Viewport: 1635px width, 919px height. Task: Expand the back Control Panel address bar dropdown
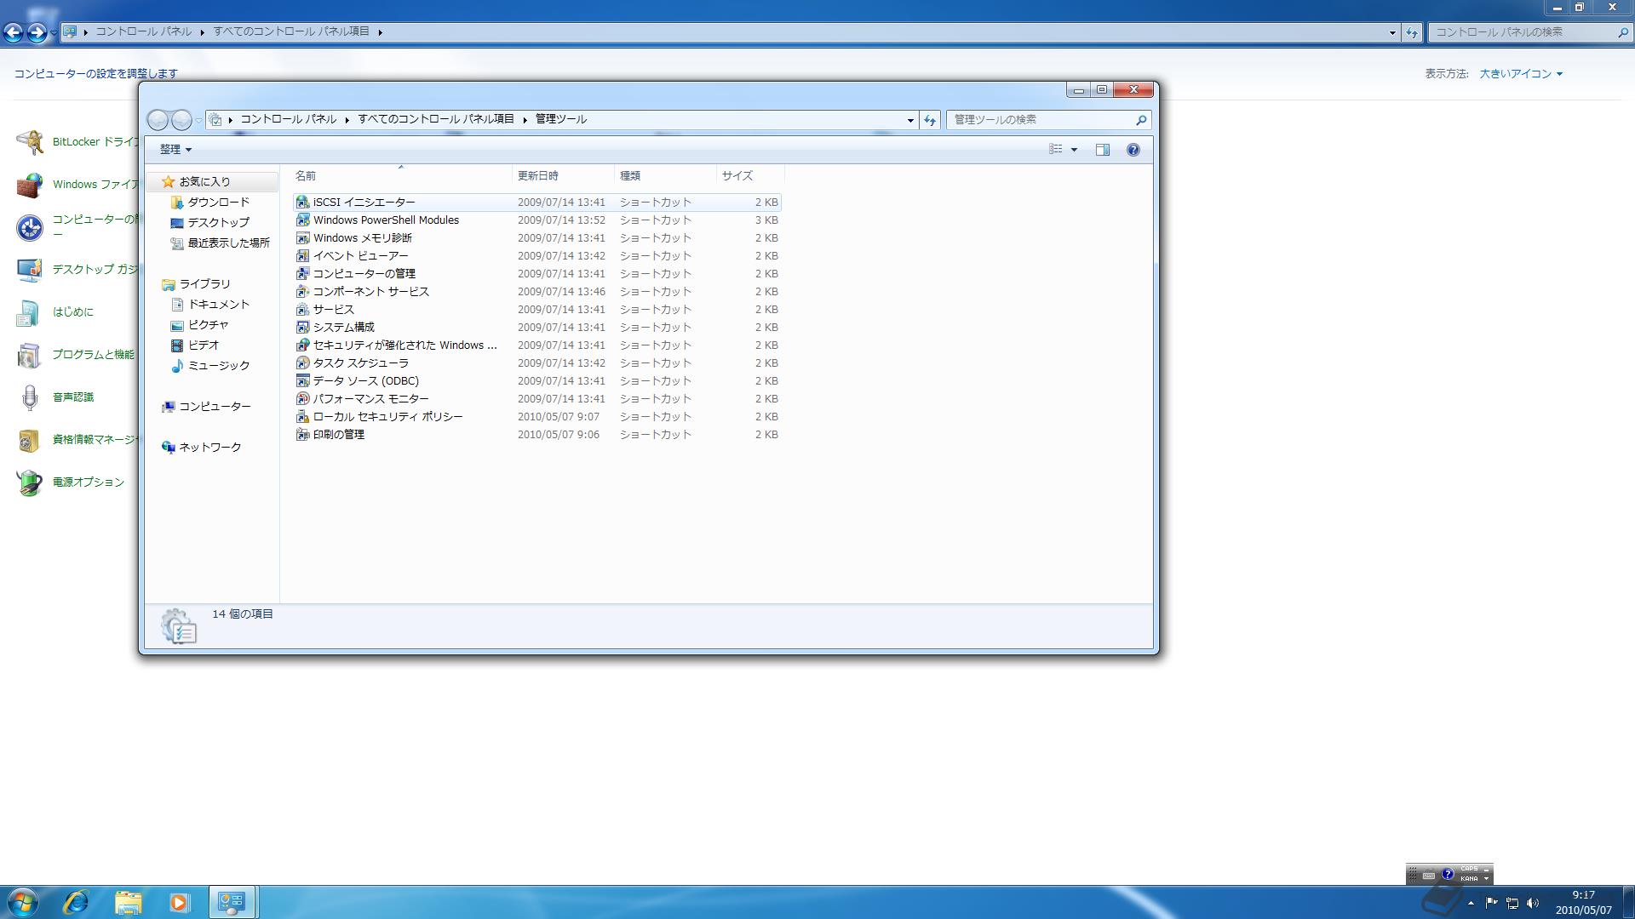click(1392, 32)
